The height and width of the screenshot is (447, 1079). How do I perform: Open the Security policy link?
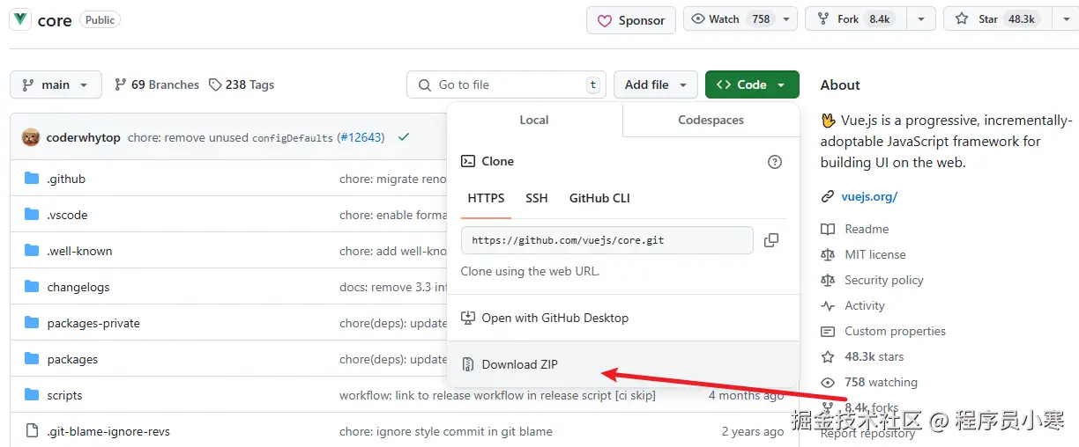point(884,280)
